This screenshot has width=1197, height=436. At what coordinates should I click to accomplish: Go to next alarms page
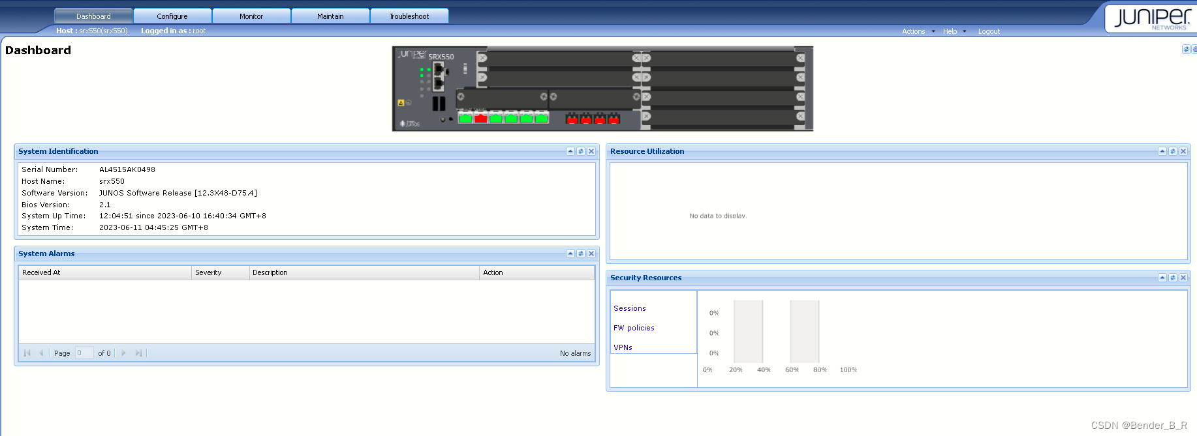point(123,353)
